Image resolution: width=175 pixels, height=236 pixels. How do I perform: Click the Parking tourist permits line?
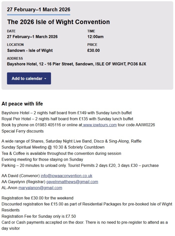click(x=80, y=165)
